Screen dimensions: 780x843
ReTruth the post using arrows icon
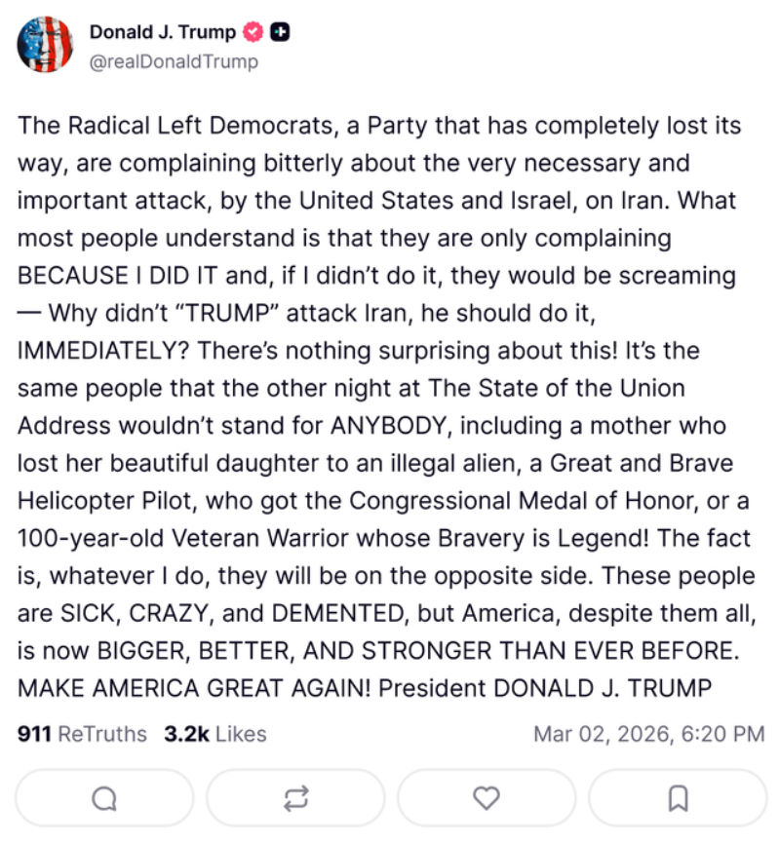pos(295,798)
